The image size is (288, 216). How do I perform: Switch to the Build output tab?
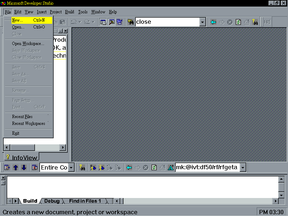click(30, 201)
